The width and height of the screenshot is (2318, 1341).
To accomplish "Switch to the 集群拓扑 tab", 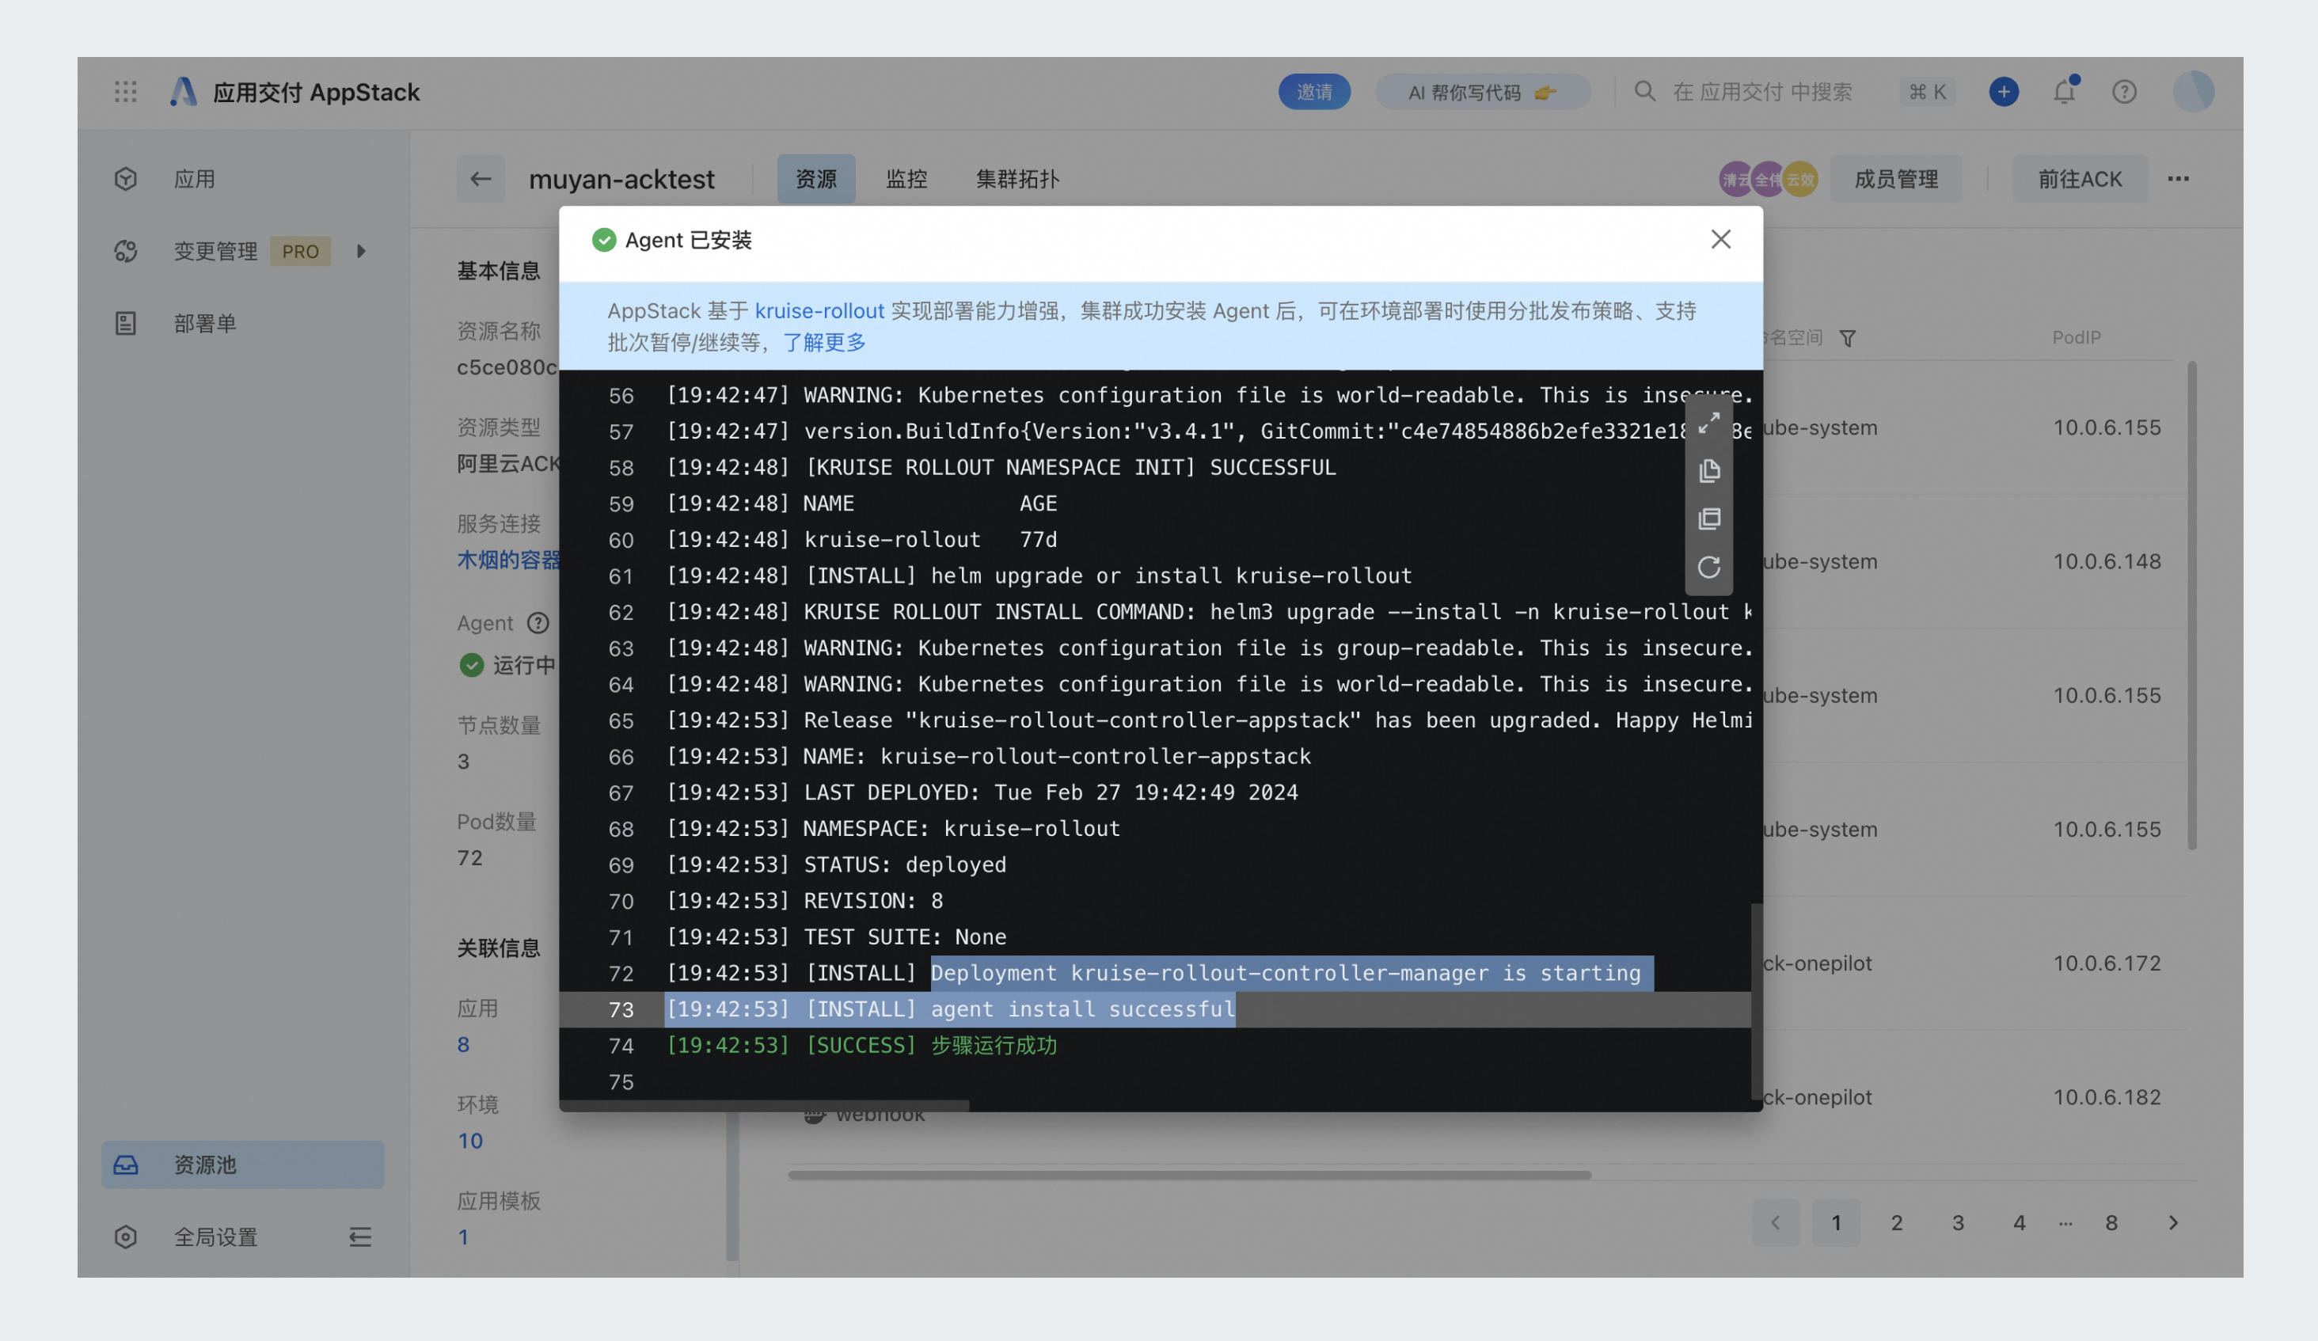I will [x=1017, y=178].
